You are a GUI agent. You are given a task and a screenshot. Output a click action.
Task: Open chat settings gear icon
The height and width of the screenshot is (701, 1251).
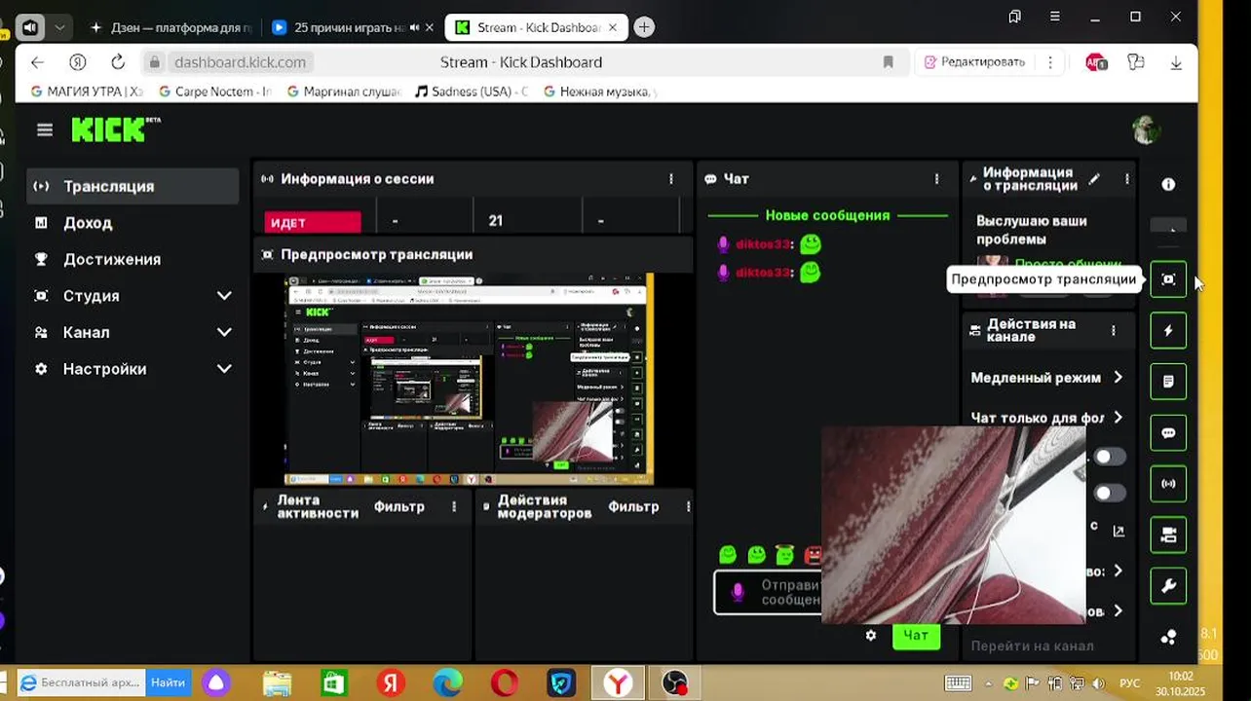pyautogui.click(x=871, y=636)
